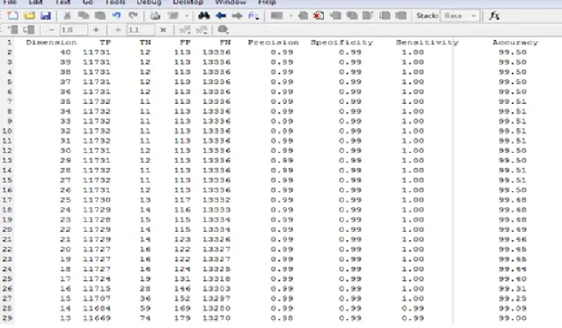This screenshot has width=562, height=328.
Task: Open the cell info balloon icon
Action: pyautogui.click(x=223, y=29)
